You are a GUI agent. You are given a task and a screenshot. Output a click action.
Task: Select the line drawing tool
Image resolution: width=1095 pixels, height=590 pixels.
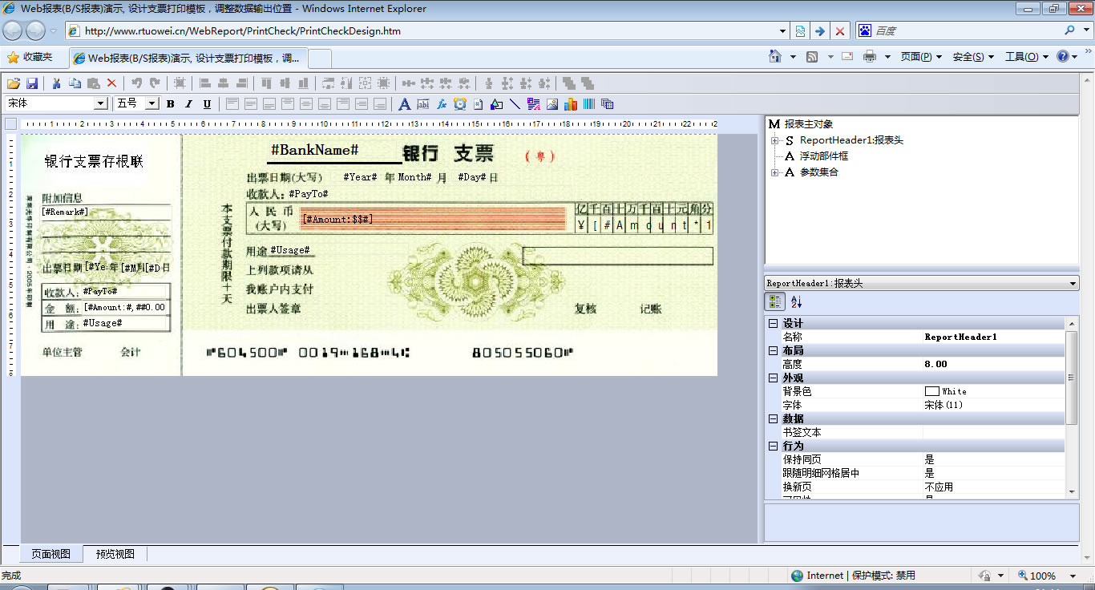515,104
